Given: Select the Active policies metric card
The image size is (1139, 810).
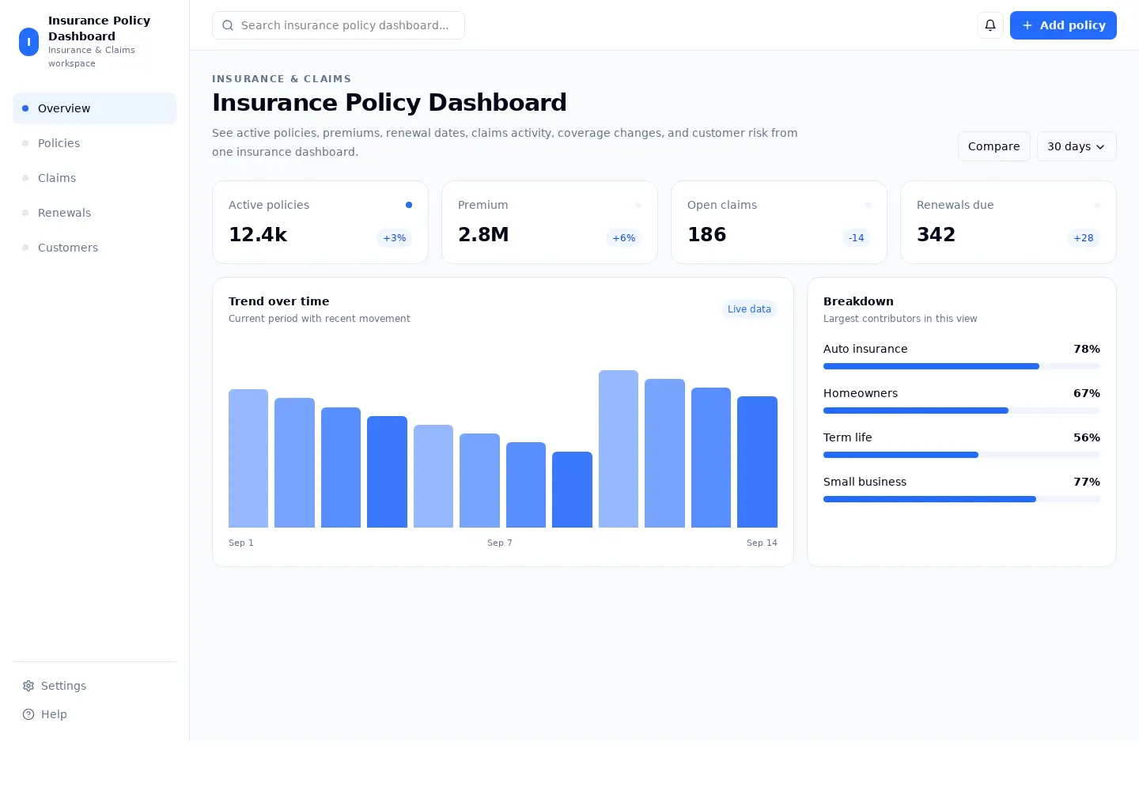Looking at the screenshot, I should click(x=320, y=222).
